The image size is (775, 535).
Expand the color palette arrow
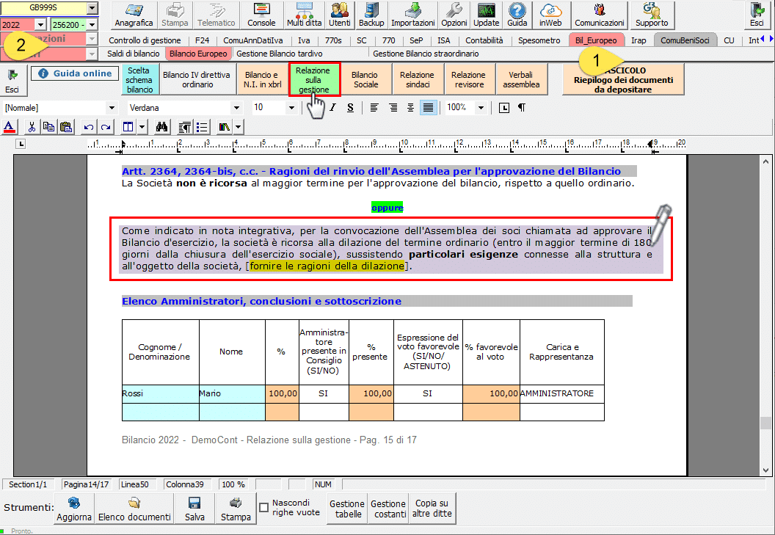coord(239,127)
